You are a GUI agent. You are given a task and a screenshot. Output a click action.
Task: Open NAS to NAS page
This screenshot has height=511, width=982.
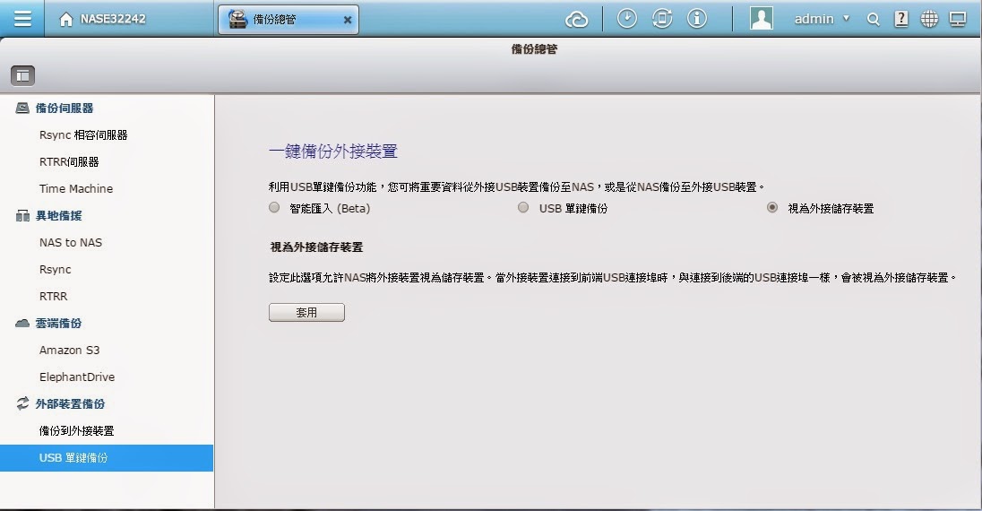coord(70,243)
